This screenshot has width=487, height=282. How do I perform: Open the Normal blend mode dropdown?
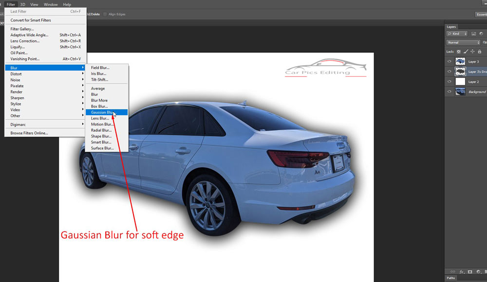click(x=464, y=42)
